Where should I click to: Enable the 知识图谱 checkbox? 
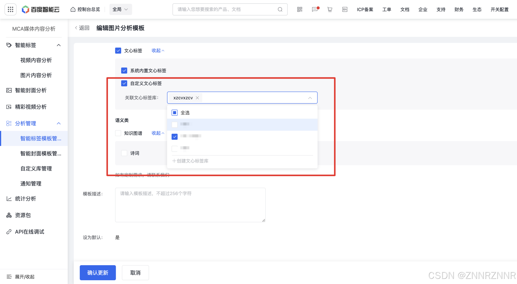point(118,133)
